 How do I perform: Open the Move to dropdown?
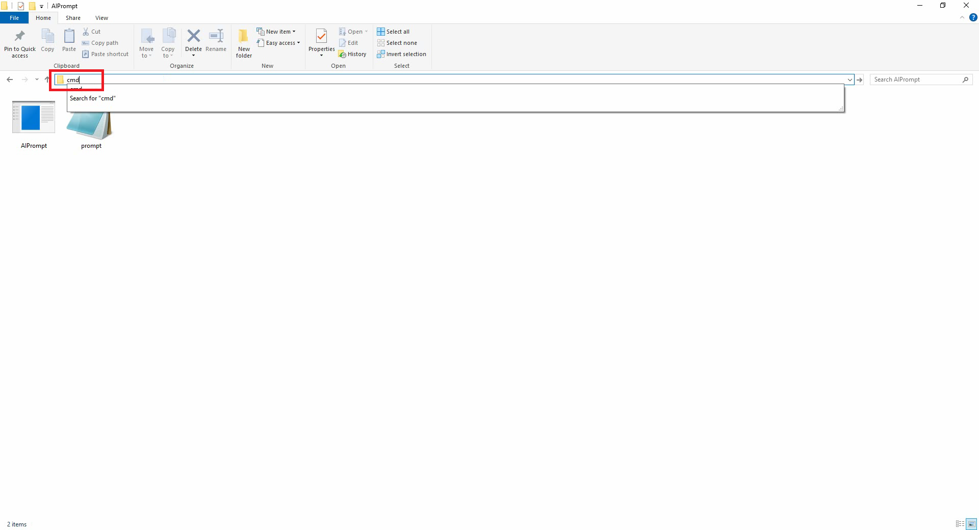(146, 43)
